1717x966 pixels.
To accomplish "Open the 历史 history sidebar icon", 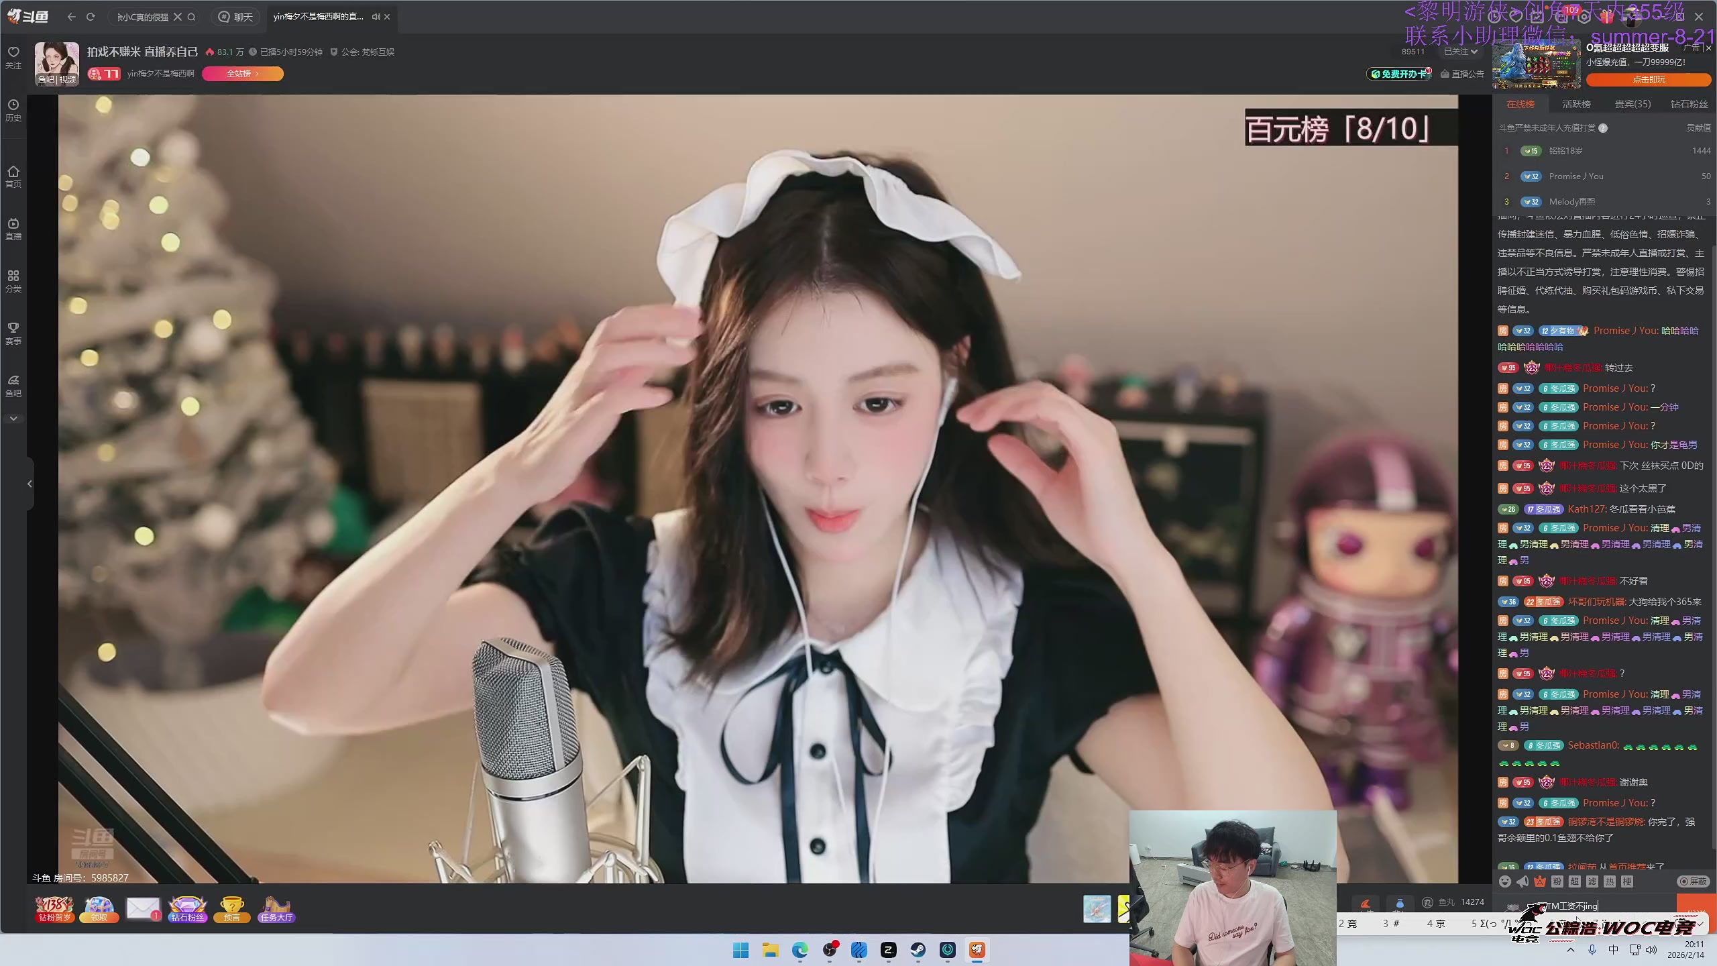I will [x=13, y=110].
